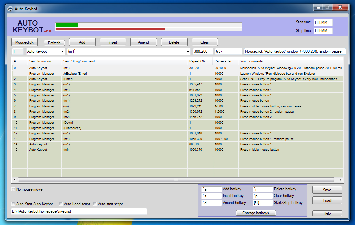Screen dimensions: 355x225
Task: Click the Clear hotkey field ^p
Action: 262,196
